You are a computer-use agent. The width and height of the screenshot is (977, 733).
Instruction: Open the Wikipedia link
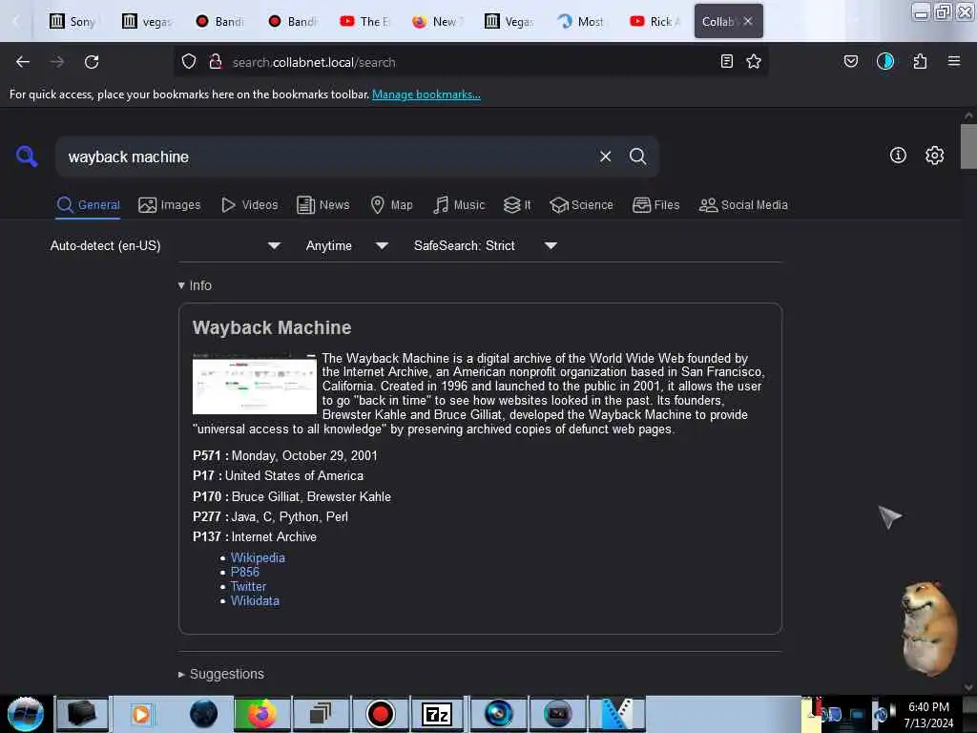click(x=258, y=557)
